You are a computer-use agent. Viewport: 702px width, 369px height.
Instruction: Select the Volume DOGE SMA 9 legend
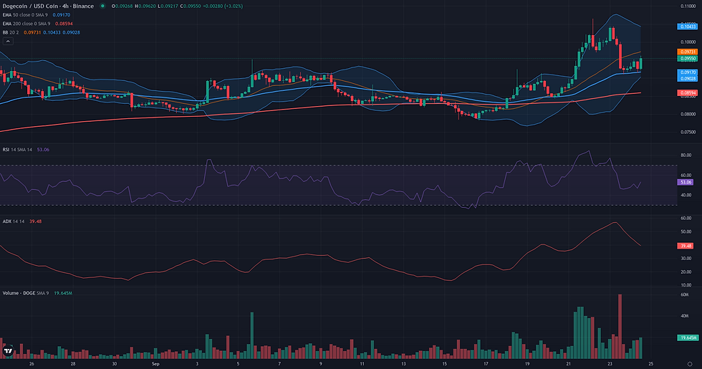click(x=26, y=293)
